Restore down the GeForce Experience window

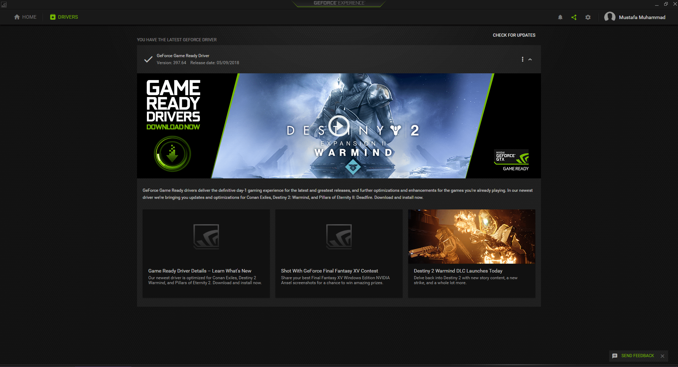pos(666,4)
